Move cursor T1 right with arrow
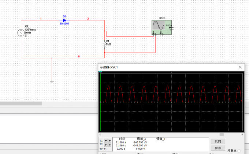249x154 pixels. (x=109, y=141)
